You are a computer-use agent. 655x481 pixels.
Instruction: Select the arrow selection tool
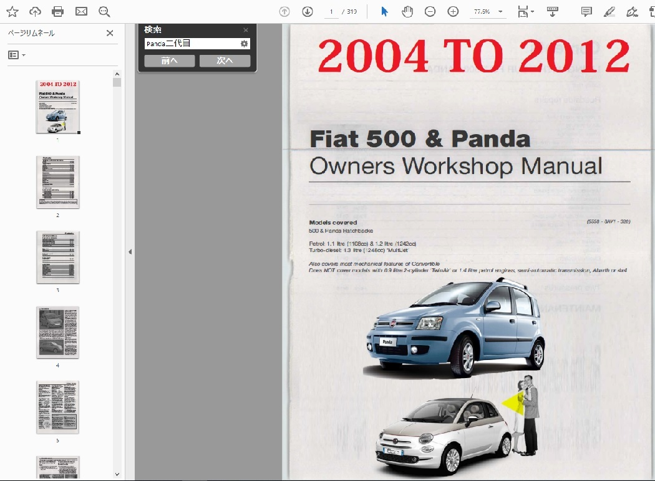pos(384,12)
